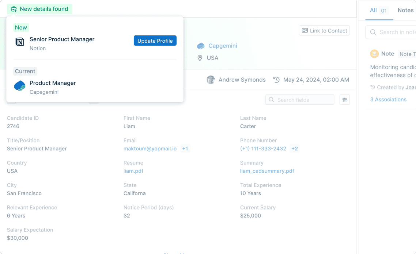Click Candidate ID value 2746
This screenshot has width=416, height=254.
coord(13,126)
